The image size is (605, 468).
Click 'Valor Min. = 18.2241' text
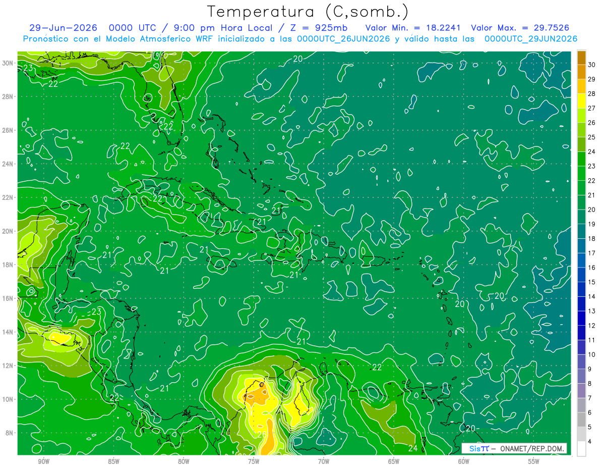tap(414, 28)
